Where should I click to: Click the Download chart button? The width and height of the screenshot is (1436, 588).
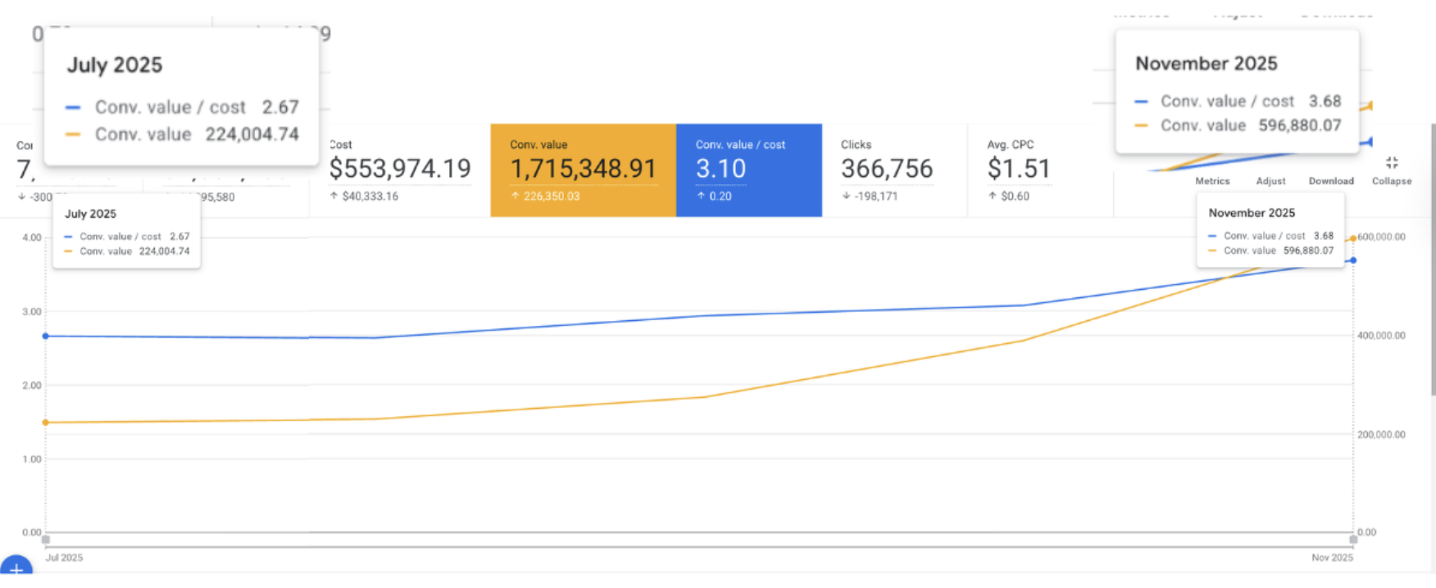1330,181
